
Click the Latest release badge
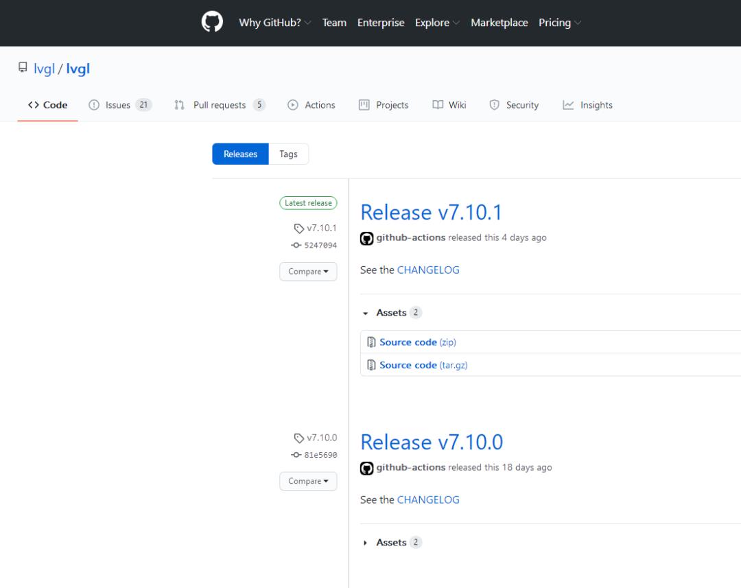pos(308,203)
